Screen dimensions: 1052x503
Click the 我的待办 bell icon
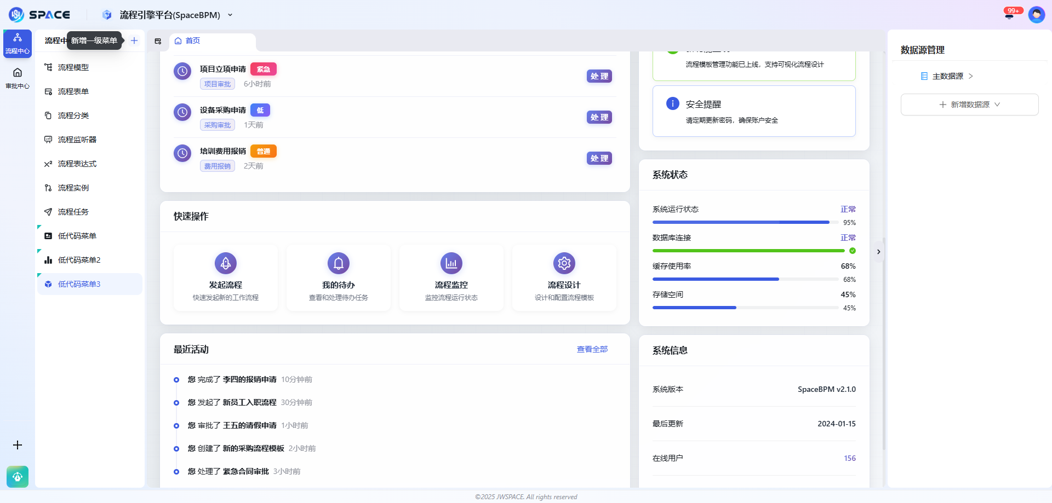tap(338, 263)
